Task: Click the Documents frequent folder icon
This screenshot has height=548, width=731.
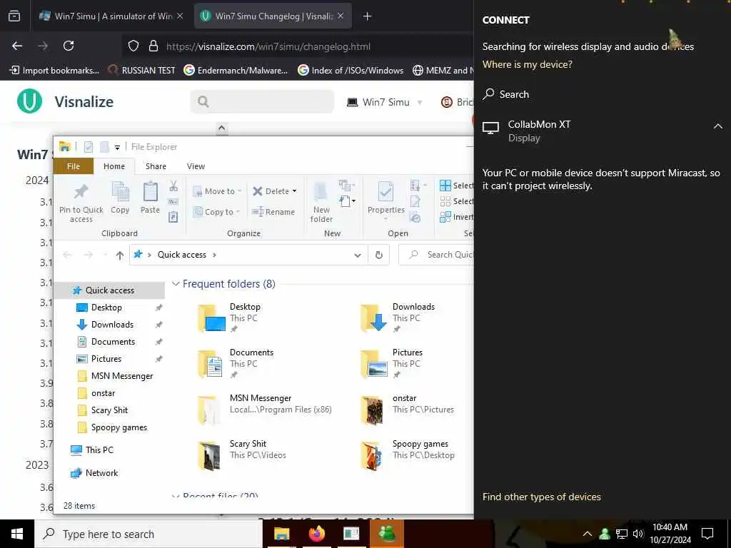Action: point(211,363)
